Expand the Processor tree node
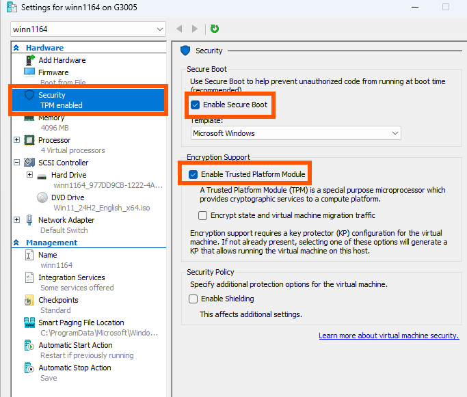Image resolution: width=467 pixels, height=397 pixels. click(17, 140)
